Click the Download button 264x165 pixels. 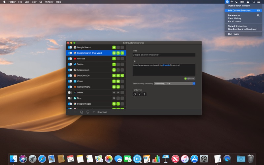tap(102, 112)
